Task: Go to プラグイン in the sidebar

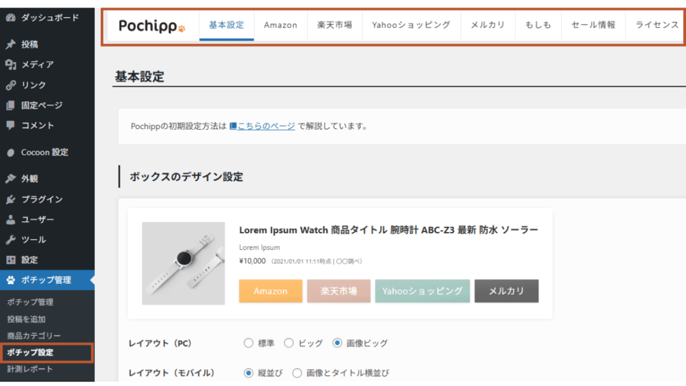Action: pyautogui.click(x=47, y=200)
